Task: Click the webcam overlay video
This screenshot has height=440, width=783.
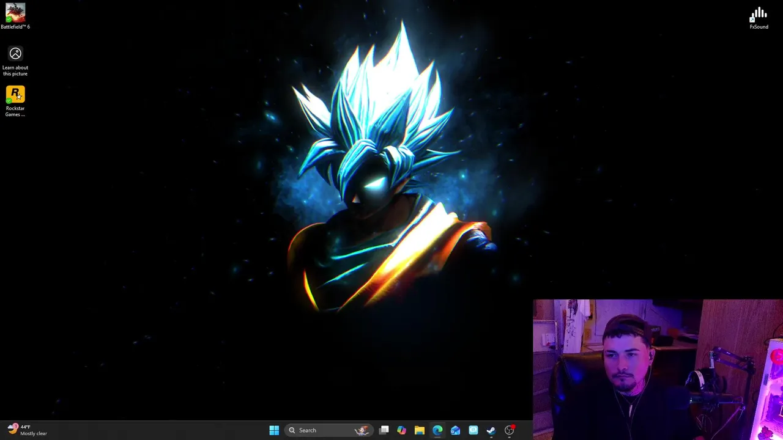Action: point(658,370)
